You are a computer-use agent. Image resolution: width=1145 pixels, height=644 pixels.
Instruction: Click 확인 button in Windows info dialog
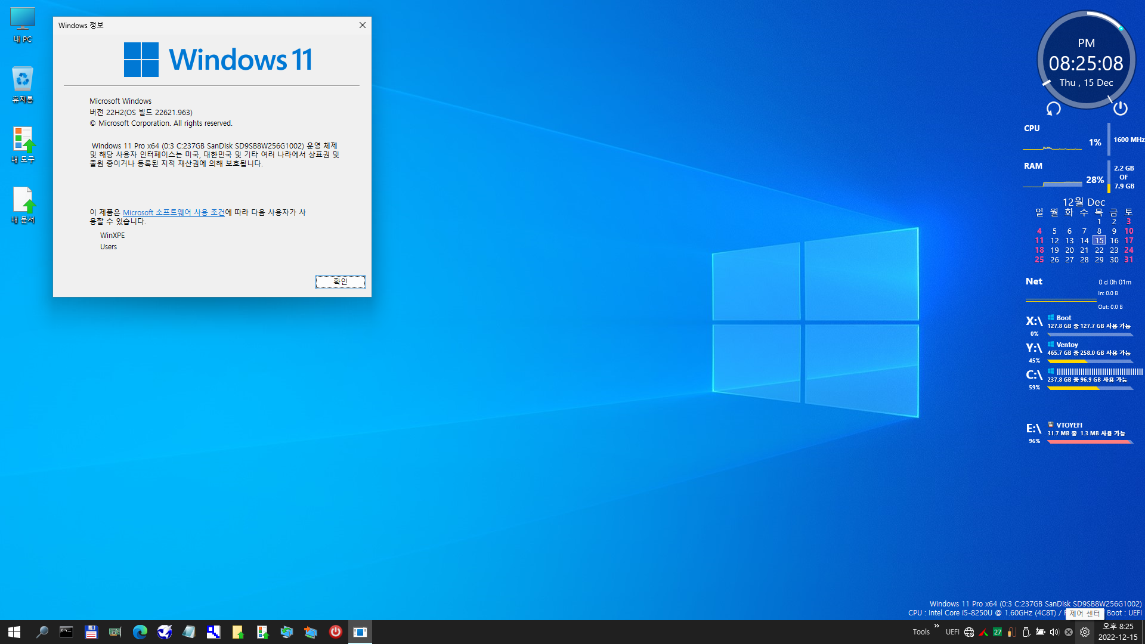click(x=340, y=281)
